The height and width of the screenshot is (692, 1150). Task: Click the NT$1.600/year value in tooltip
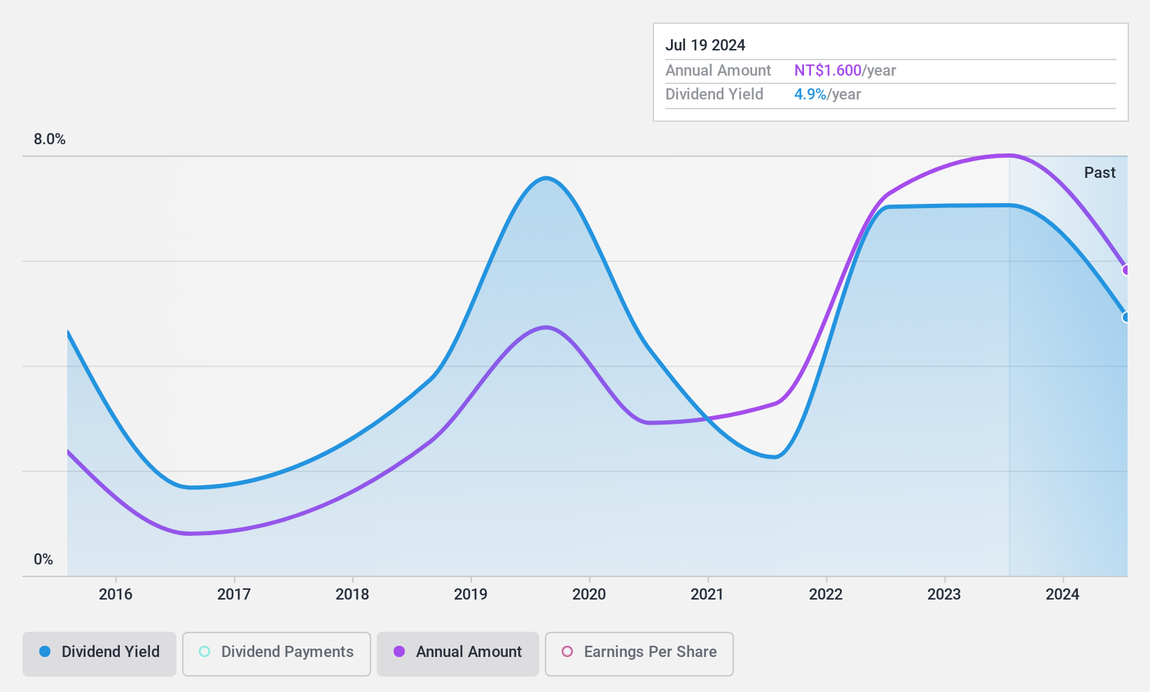[x=845, y=71]
